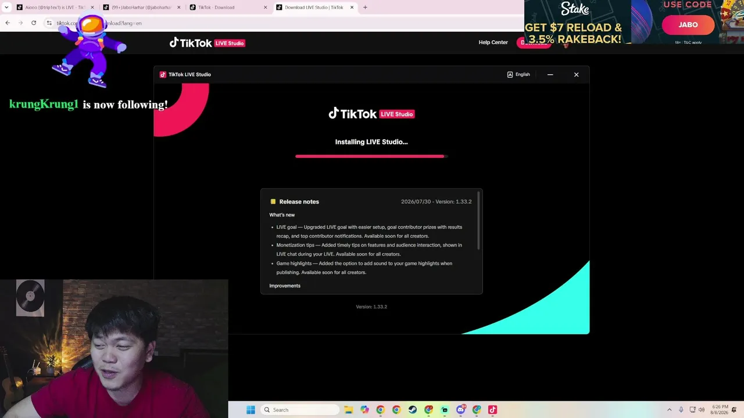The height and width of the screenshot is (418, 744).
Task: Show hidden system tray icons
Action: tap(669, 410)
